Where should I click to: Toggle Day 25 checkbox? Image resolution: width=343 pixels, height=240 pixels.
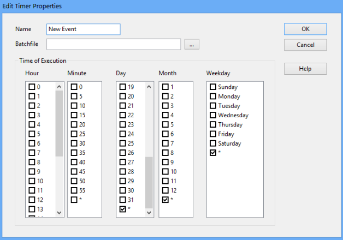pos(123,143)
